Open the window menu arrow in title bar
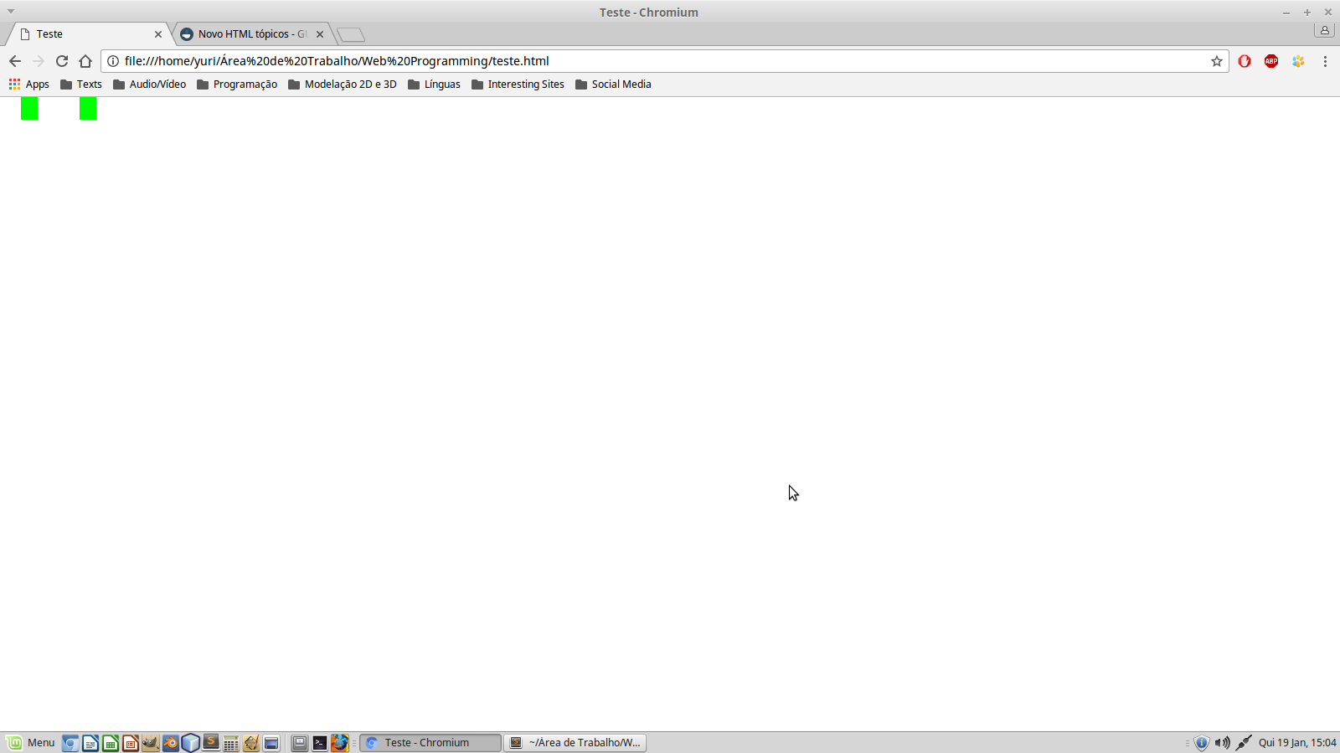 pyautogui.click(x=11, y=12)
